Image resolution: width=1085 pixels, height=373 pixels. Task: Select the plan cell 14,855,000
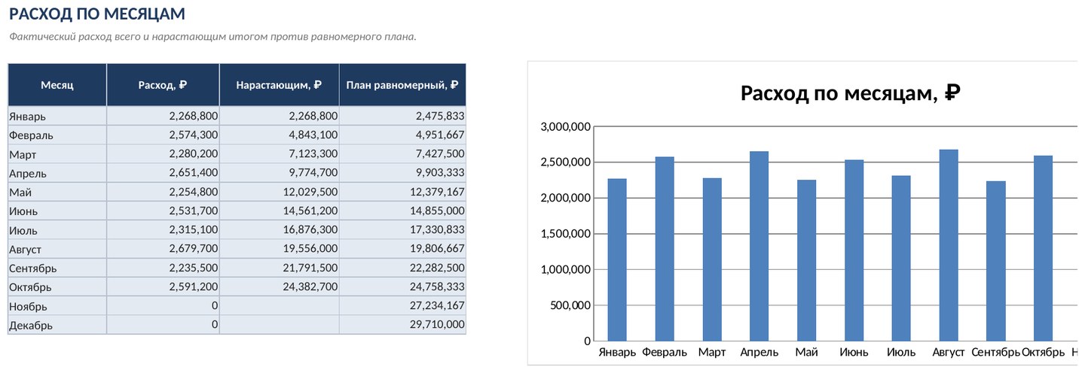[402, 211]
